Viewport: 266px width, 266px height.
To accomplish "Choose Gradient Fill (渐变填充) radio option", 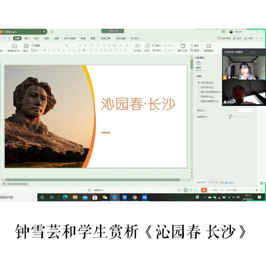I will 199,87.
